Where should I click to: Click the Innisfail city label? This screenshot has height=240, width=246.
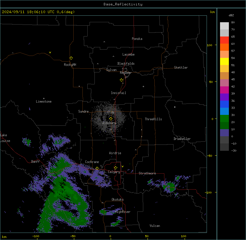118,93
